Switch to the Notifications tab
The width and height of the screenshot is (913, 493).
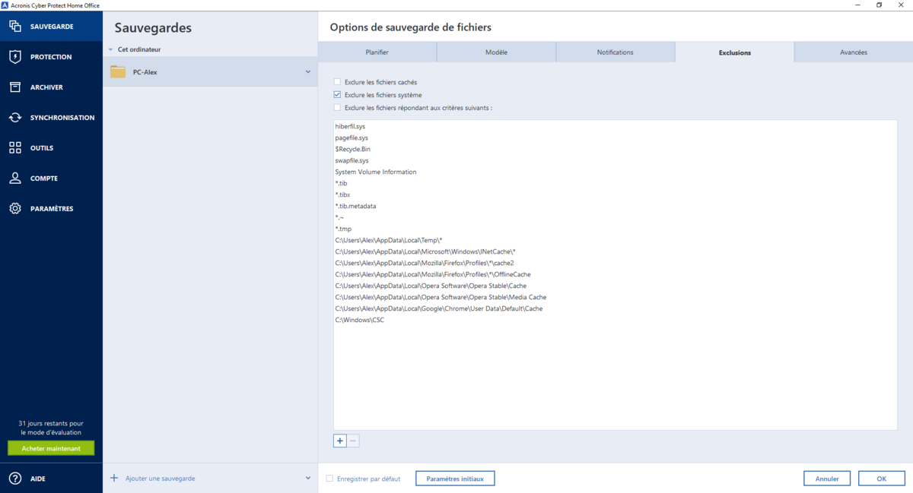click(x=616, y=52)
